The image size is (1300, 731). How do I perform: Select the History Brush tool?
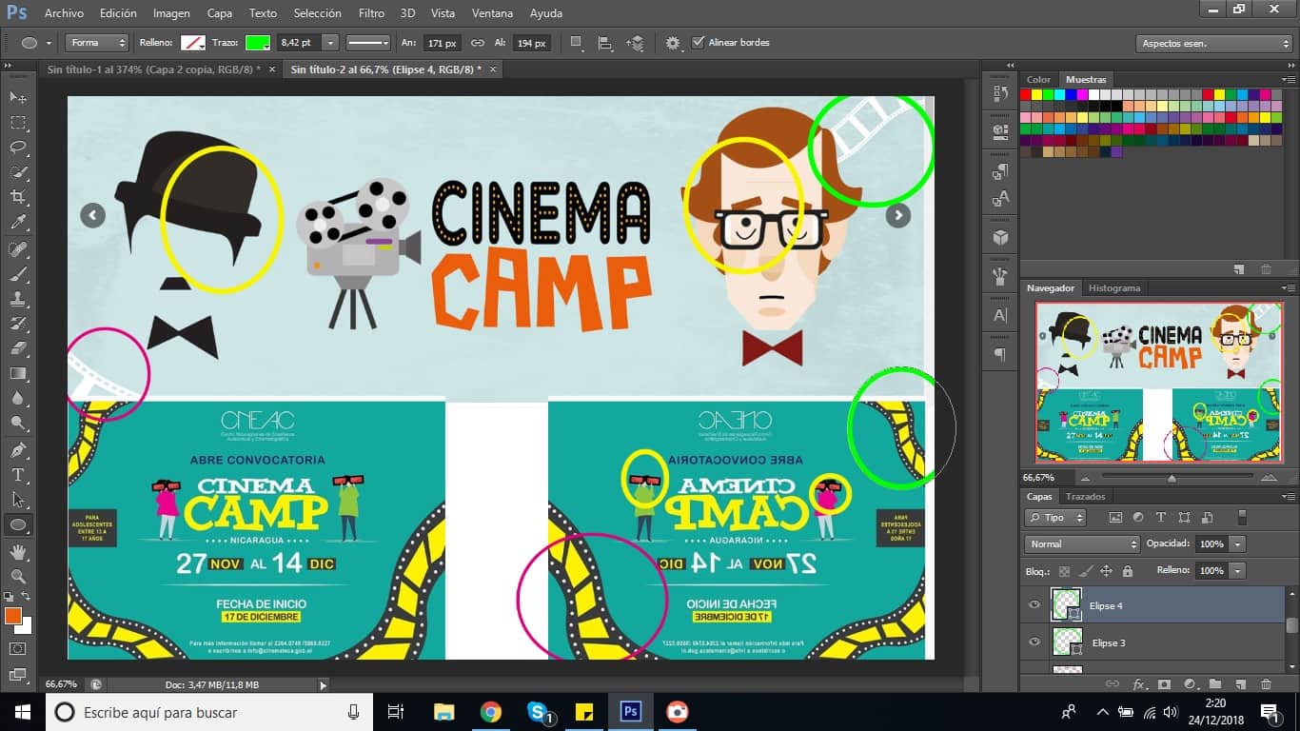click(x=18, y=324)
